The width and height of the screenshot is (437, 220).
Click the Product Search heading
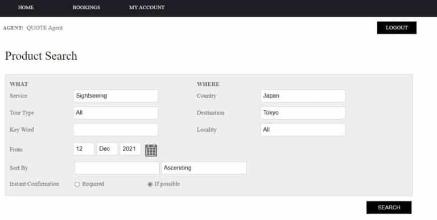pos(41,56)
